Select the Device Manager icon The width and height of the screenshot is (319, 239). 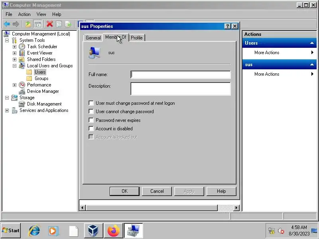point(22,92)
